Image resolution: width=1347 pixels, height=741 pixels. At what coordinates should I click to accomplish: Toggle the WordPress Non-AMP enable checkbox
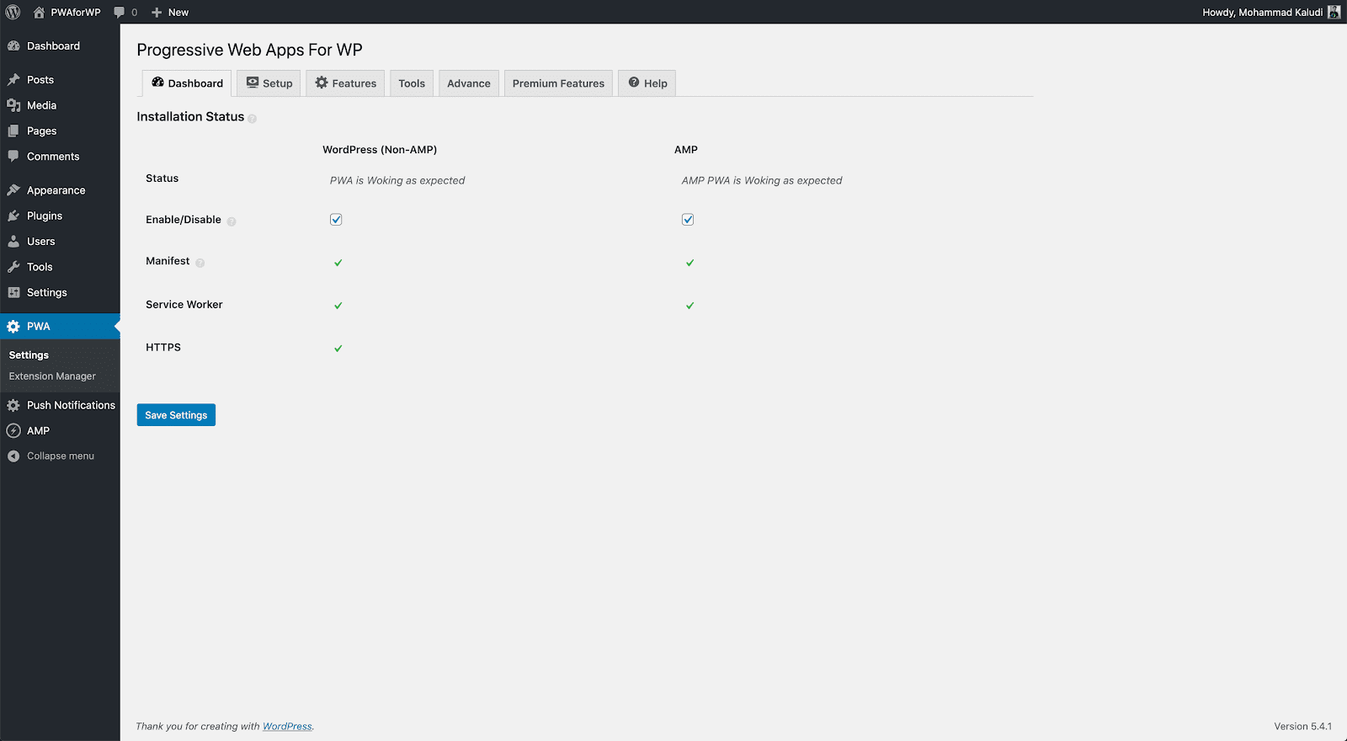[336, 220]
